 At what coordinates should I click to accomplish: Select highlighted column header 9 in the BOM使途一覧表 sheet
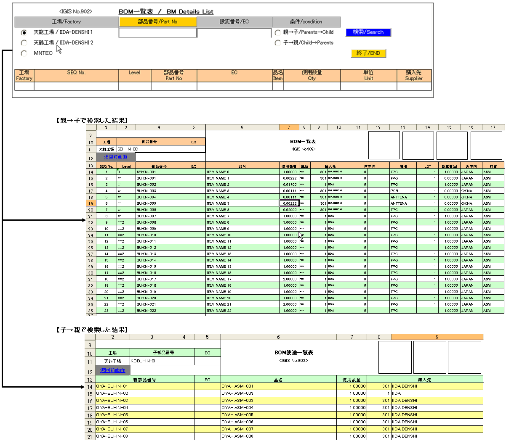coord(437,337)
